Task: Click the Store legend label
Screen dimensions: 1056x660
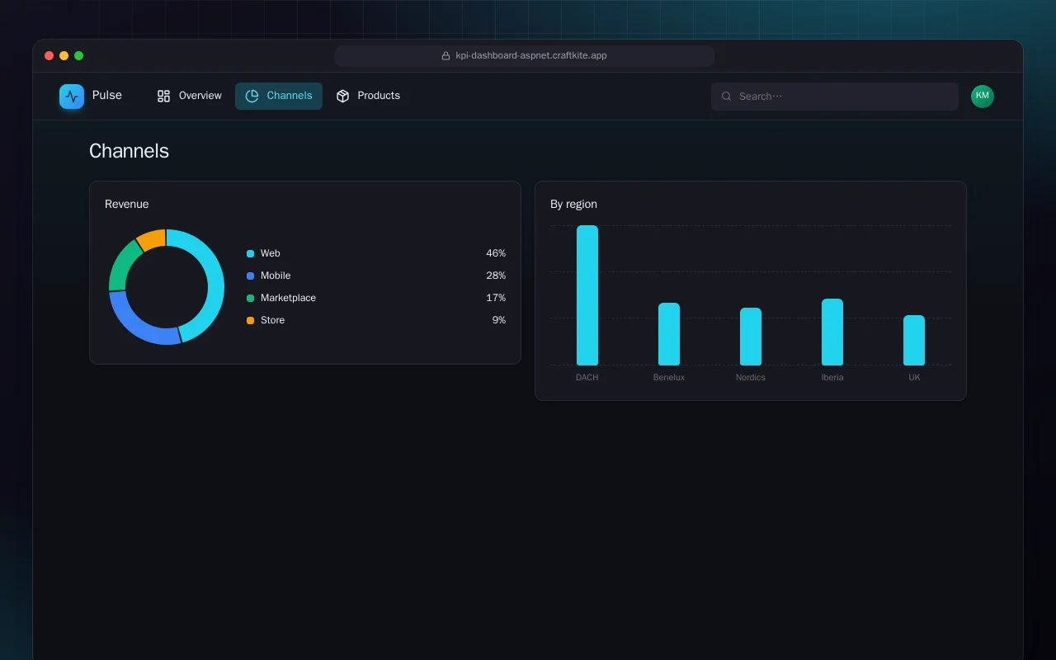Action: (x=272, y=320)
